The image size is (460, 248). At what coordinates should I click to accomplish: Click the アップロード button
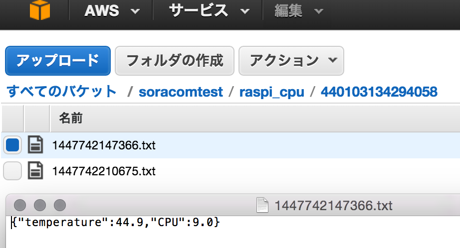tap(58, 61)
